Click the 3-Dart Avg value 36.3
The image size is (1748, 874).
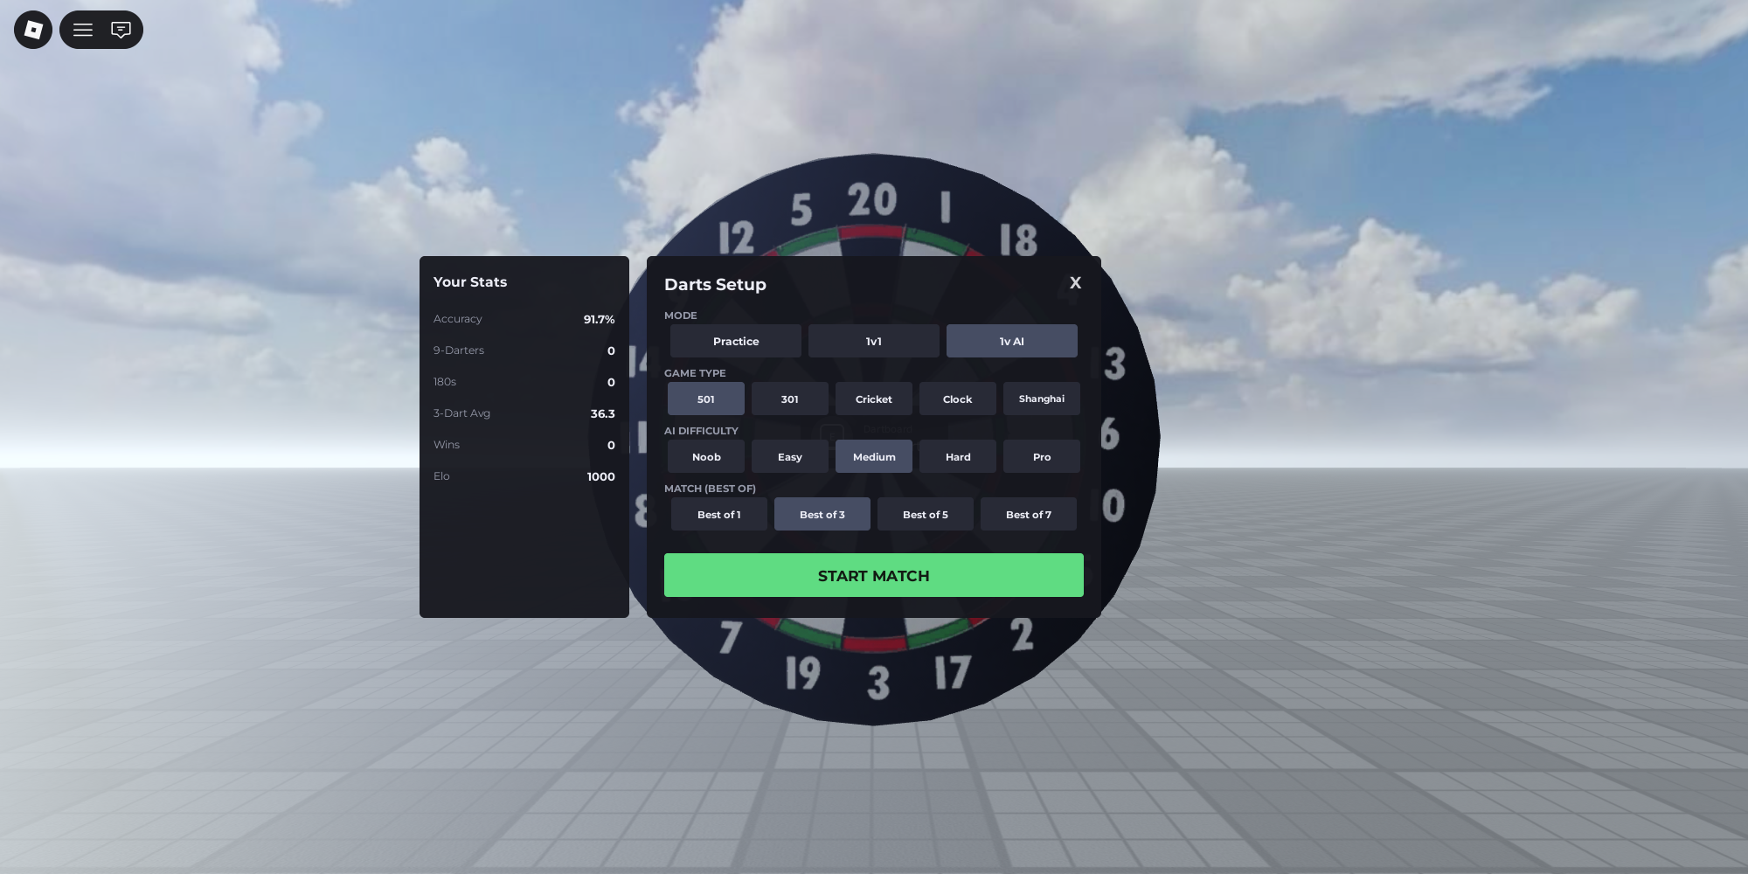602,413
